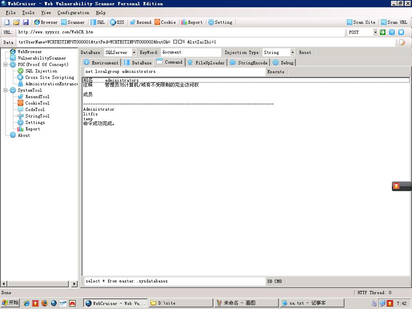Click the Save floppy disk icon
The height and width of the screenshot is (309, 412).
coord(25,23)
